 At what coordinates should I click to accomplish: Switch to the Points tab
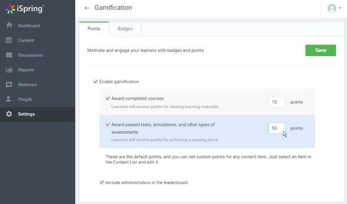click(94, 29)
